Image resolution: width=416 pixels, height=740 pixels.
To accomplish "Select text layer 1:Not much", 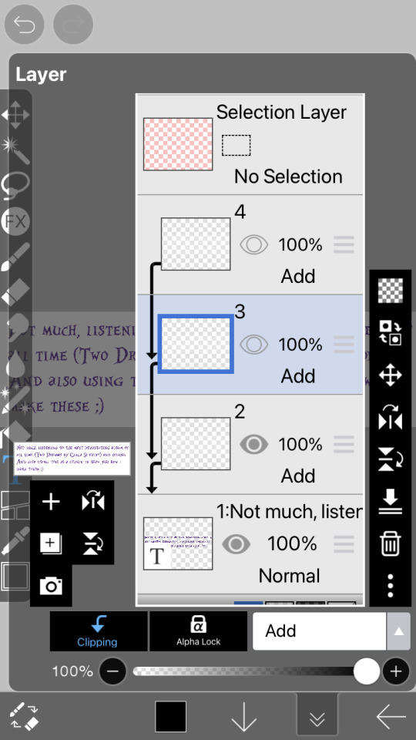I will coord(250,544).
